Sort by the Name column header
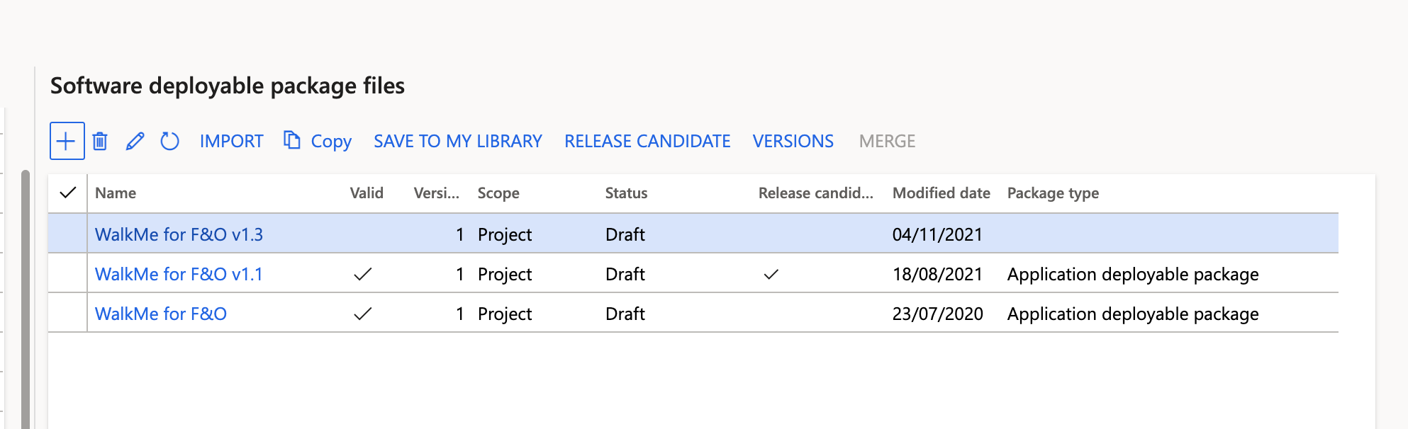This screenshot has width=1408, height=429. pos(116,193)
